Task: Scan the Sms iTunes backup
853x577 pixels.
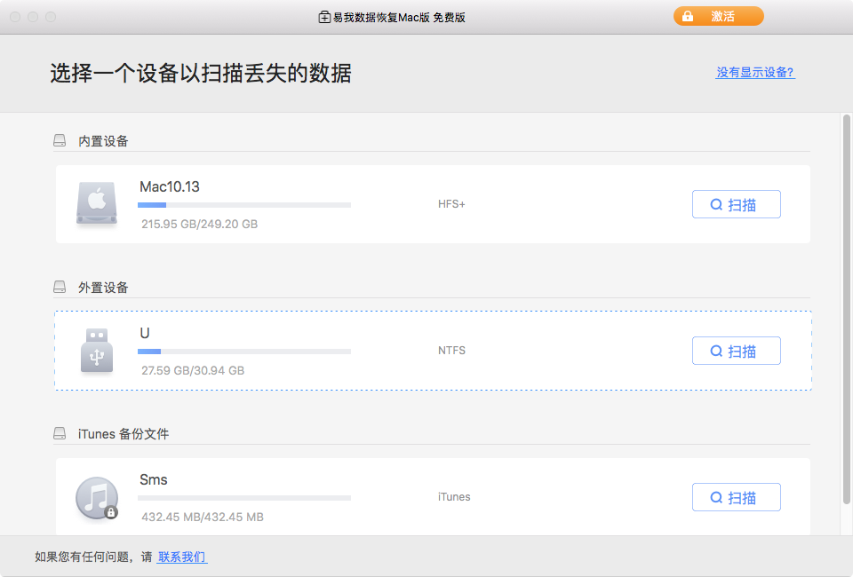Action: point(736,496)
